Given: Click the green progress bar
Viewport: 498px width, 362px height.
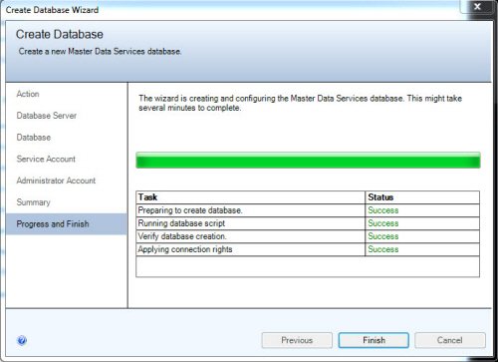Looking at the screenshot, I should pos(308,161).
